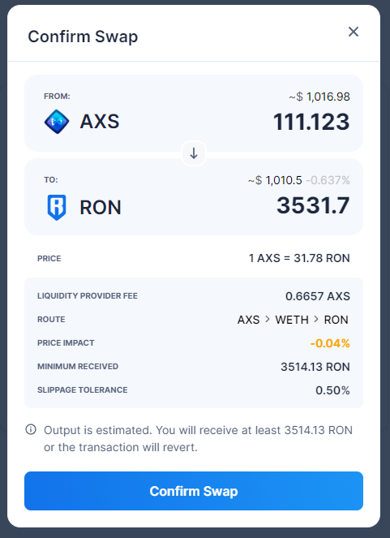Click the -0.04% price impact value

click(x=330, y=343)
